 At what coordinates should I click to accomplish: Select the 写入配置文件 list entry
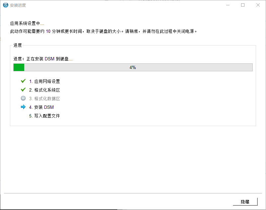[44, 115]
